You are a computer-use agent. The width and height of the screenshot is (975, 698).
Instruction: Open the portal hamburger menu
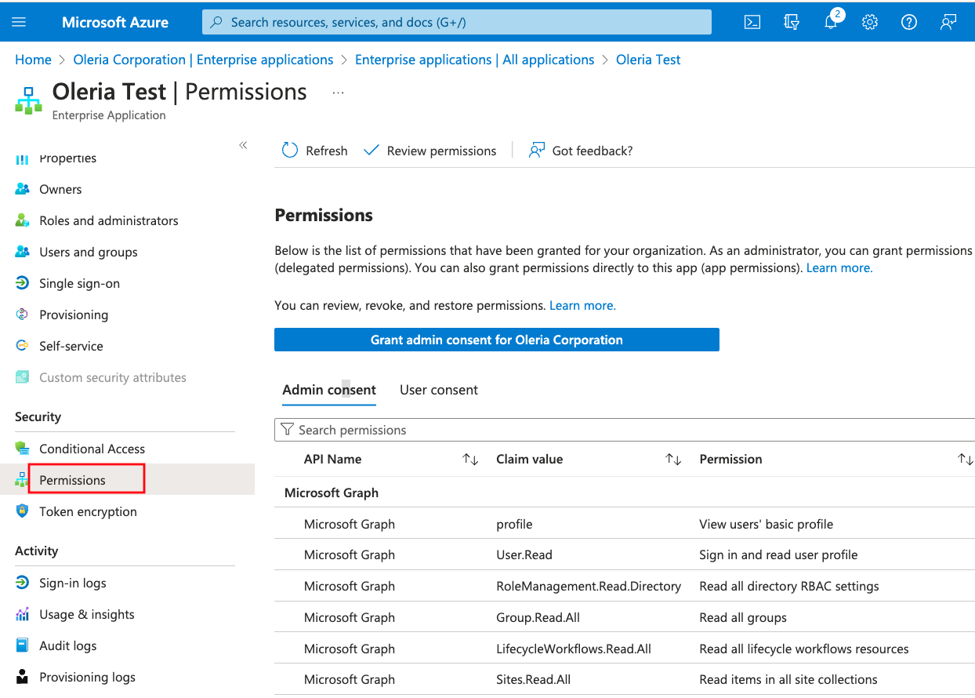(19, 21)
